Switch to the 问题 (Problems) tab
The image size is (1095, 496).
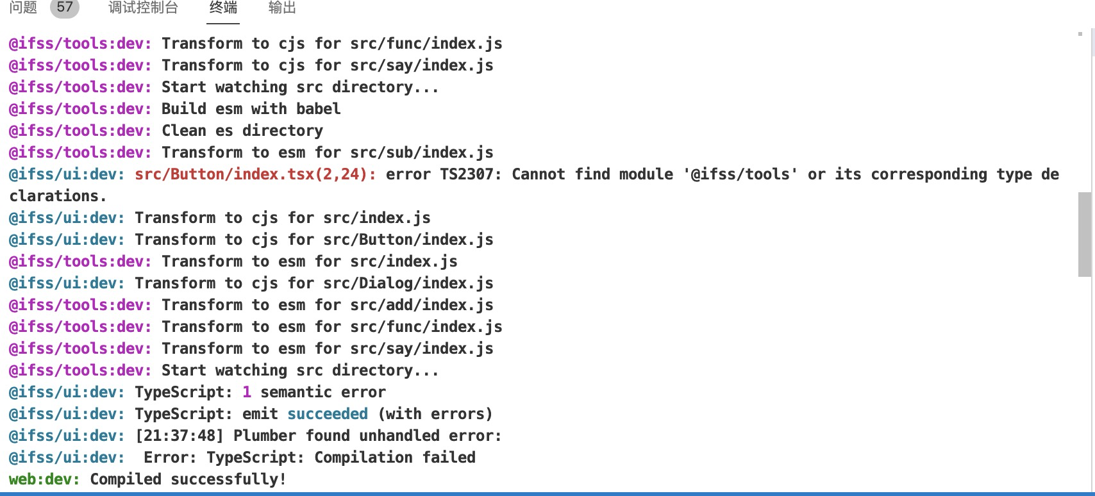24,8
